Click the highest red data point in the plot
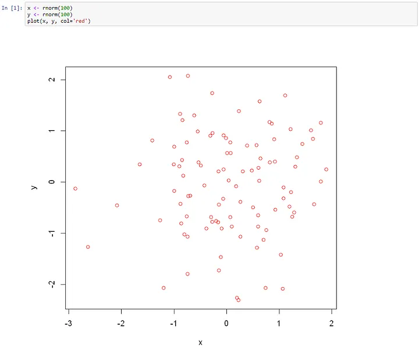Viewport: 419px width, 348px height. (188, 76)
